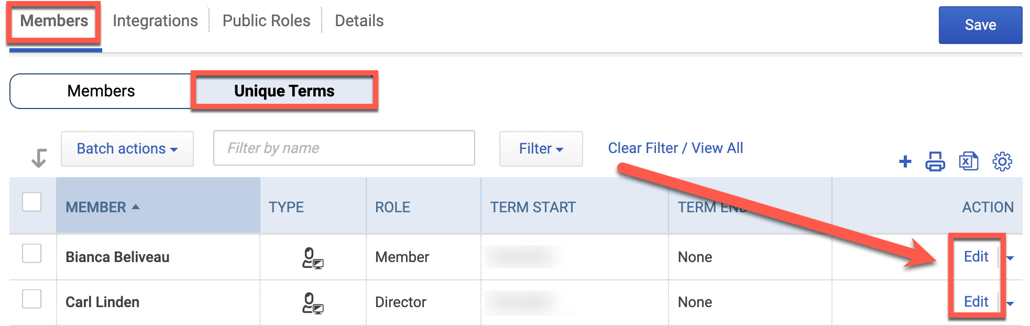Open the Batch actions dropdown

pos(127,149)
